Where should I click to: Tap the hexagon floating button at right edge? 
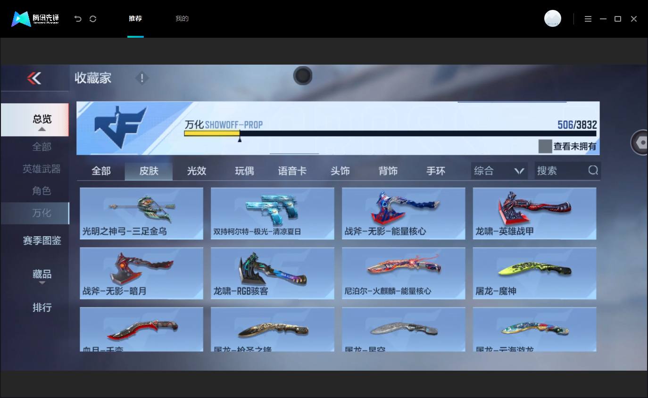(641, 142)
